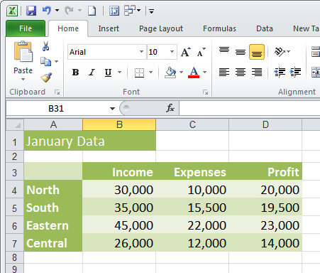Open the Page Layout tab
Viewport: 320px width, 273px height.
coord(161,28)
